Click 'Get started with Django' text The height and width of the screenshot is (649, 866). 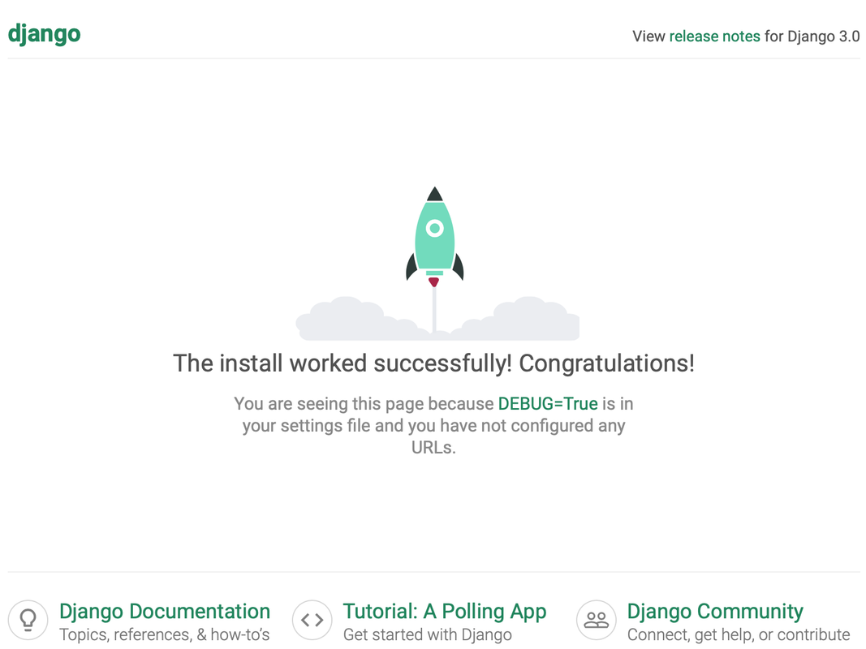(428, 634)
